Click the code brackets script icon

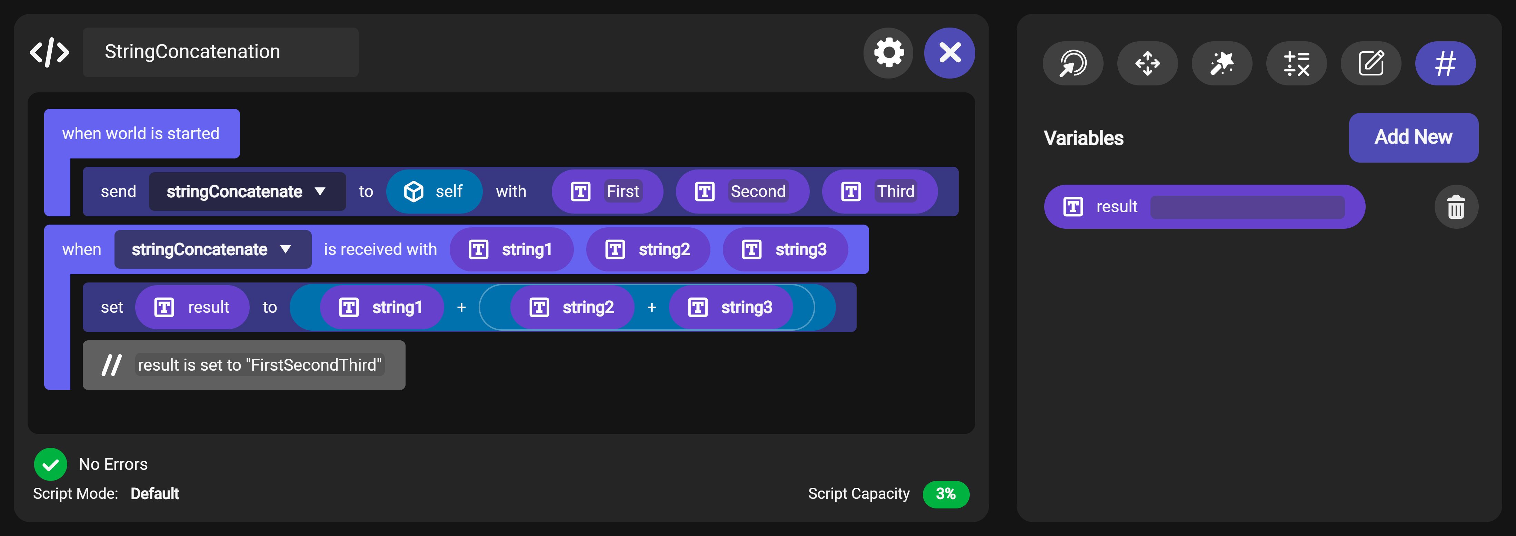click(50, 52)
